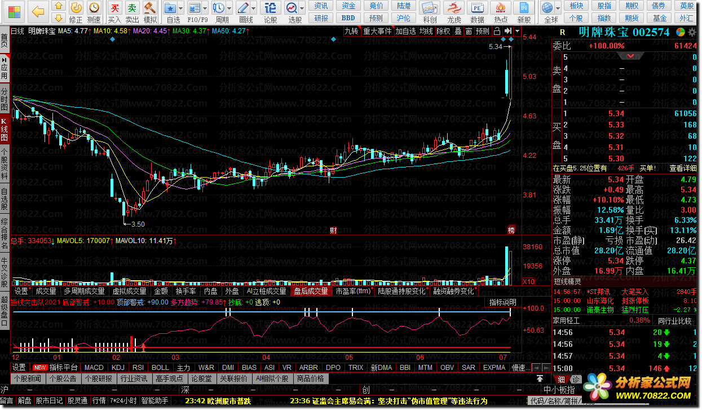Expand the 画线 dropdown arrow
The width and height of the screenshot is (702, 410).
click(x=254, y=8)
